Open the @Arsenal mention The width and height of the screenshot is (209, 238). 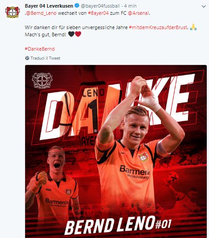point(139,13)
